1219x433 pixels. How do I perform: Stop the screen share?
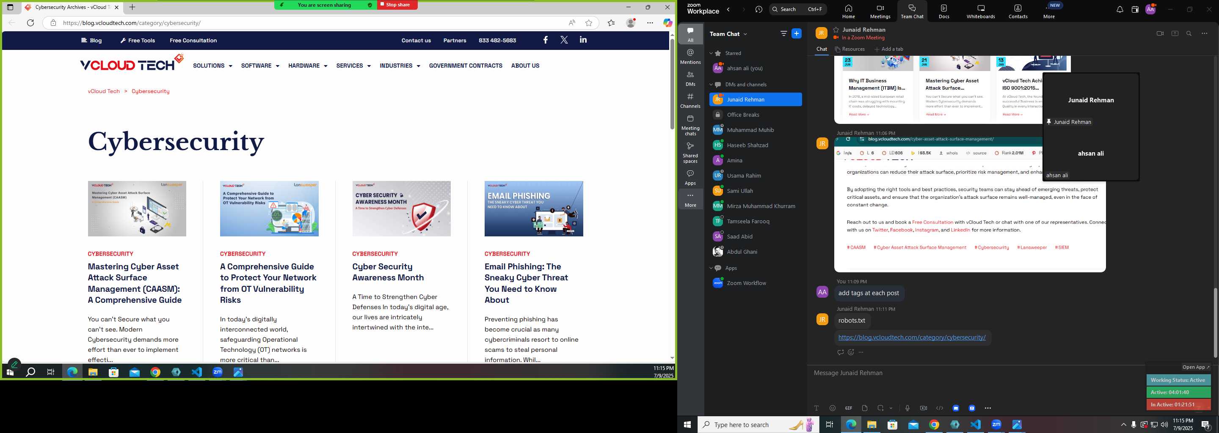[x=397, y=5]
